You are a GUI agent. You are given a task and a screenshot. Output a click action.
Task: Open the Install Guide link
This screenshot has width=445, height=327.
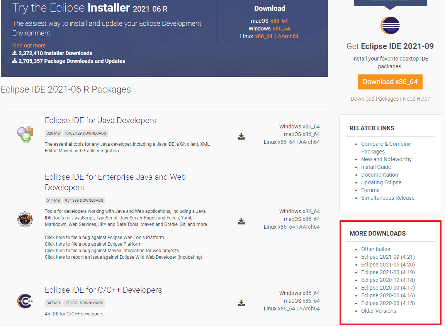[376, 167]
